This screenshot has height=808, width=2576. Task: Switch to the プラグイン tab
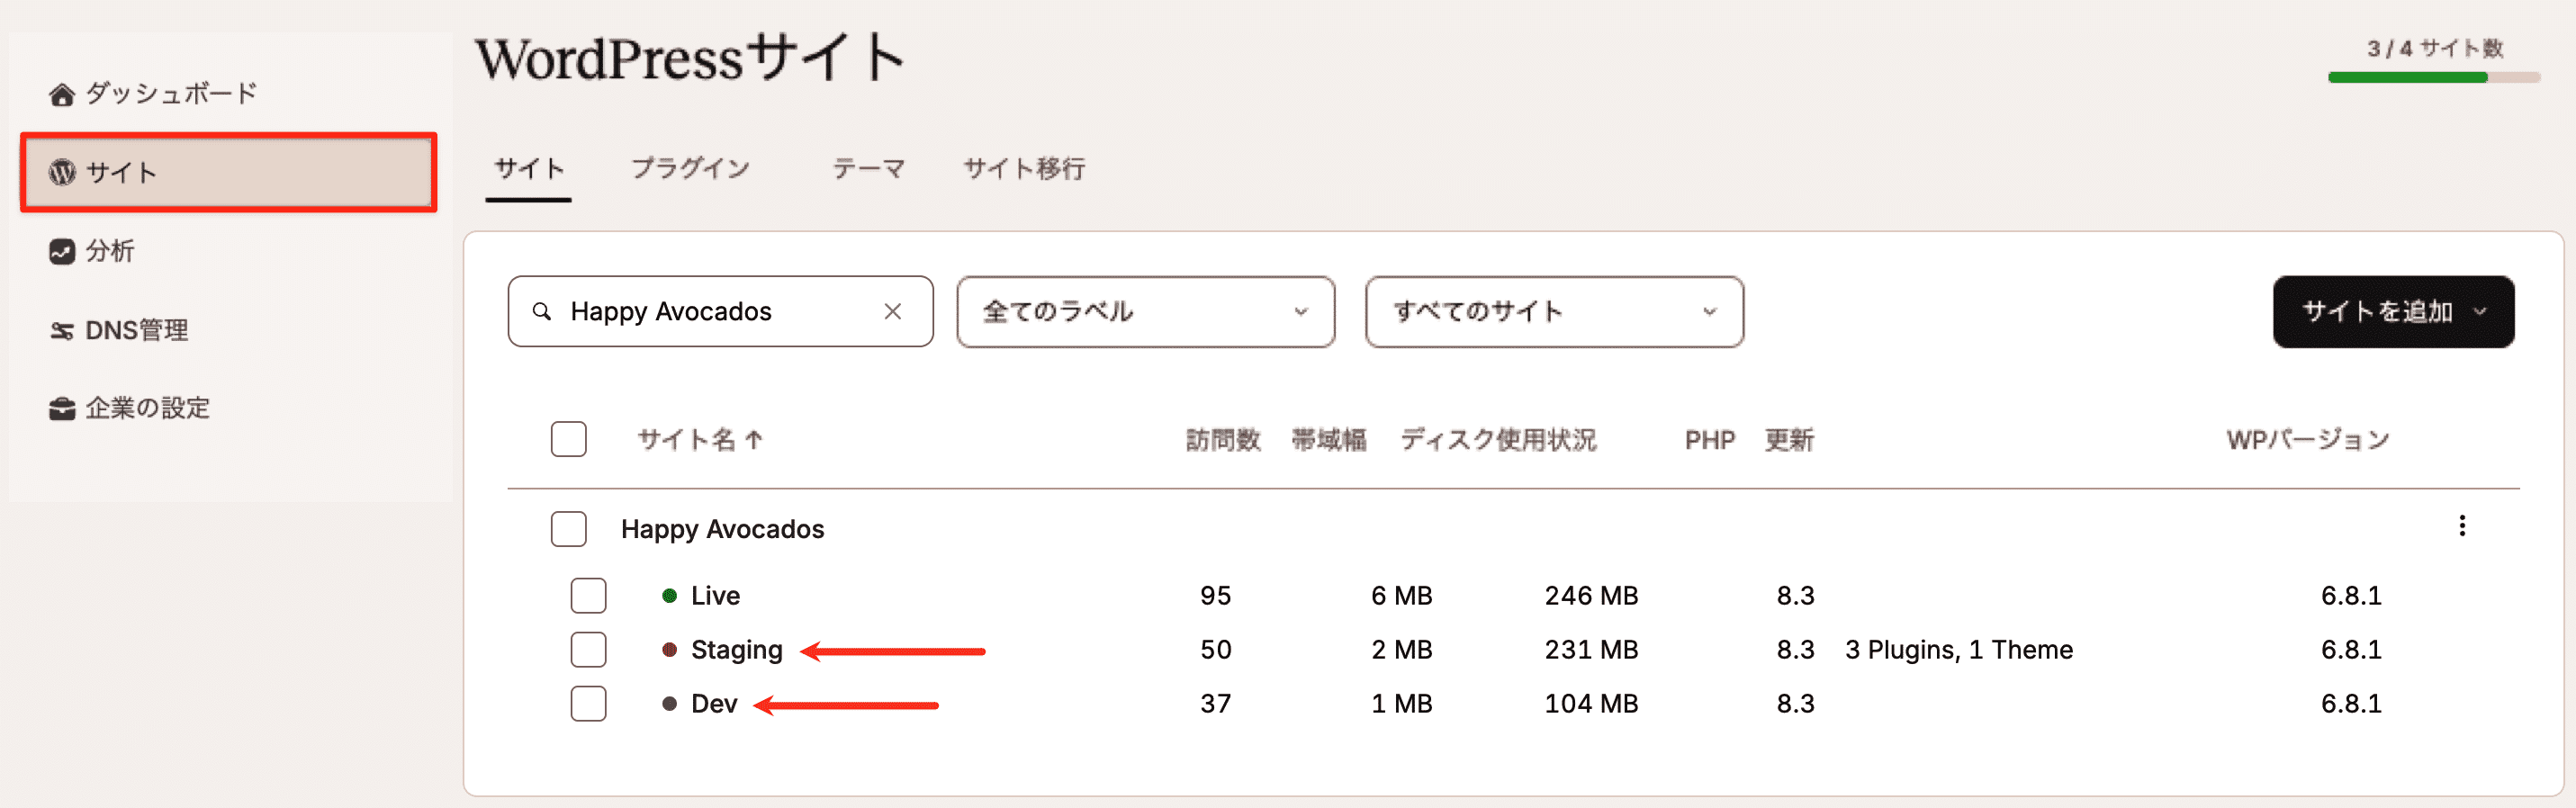pos(692,168)
